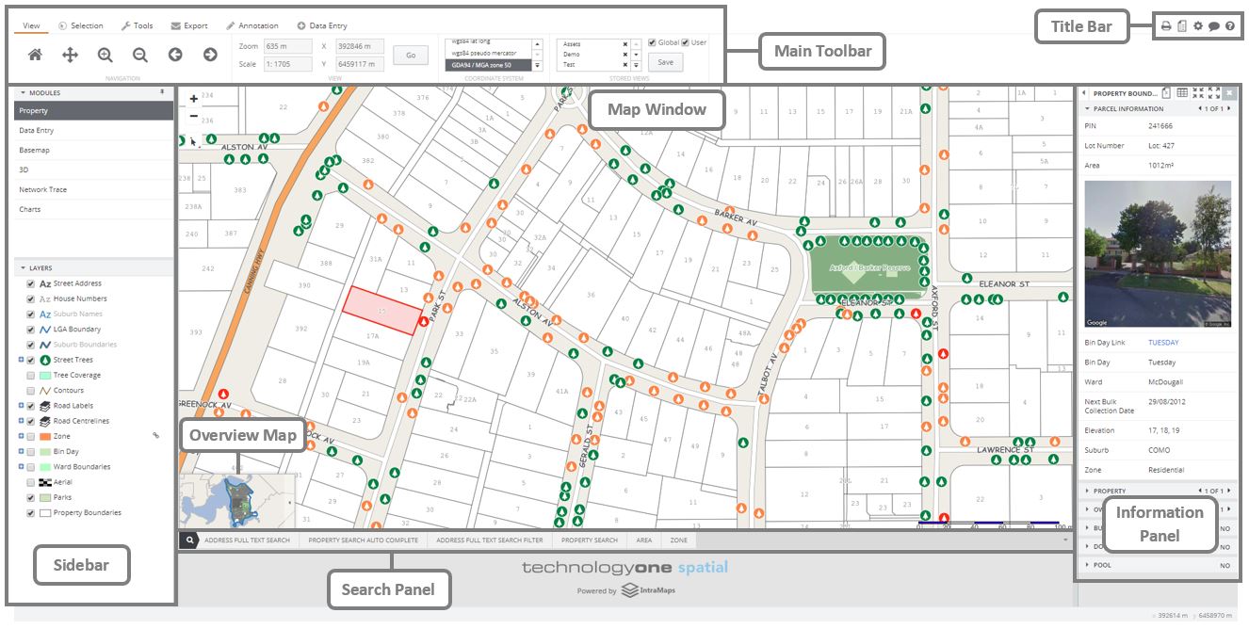Expand the Road Centrelines layer group
Image resolution: width=1249 pixels, height=629 pixels.
pos(21,421)
